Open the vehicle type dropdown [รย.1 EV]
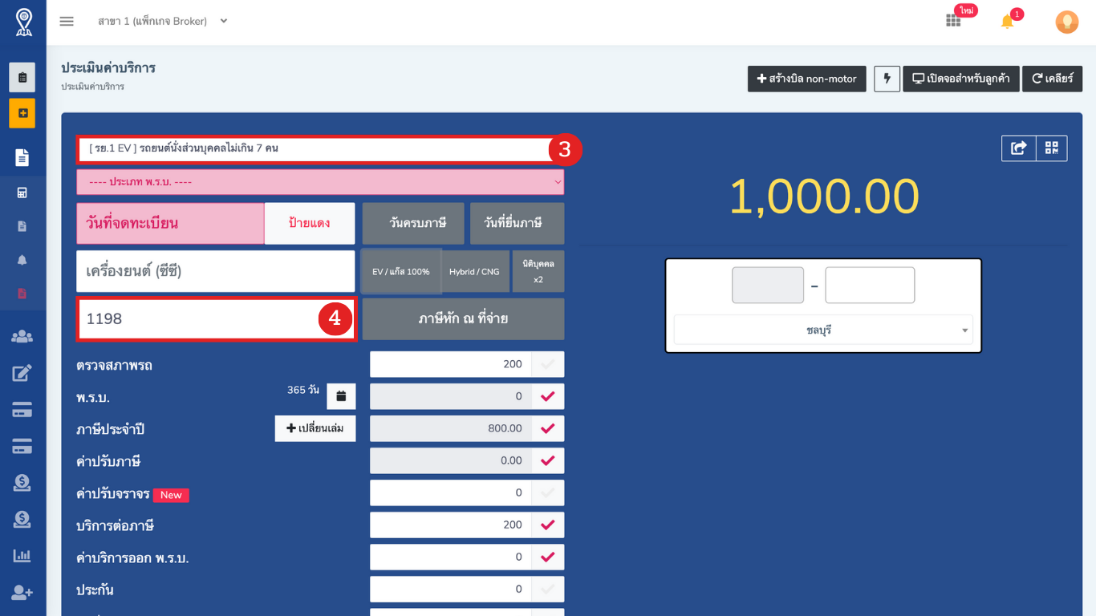The width and height of the screenshot is (1096, 616). [319, 148]
